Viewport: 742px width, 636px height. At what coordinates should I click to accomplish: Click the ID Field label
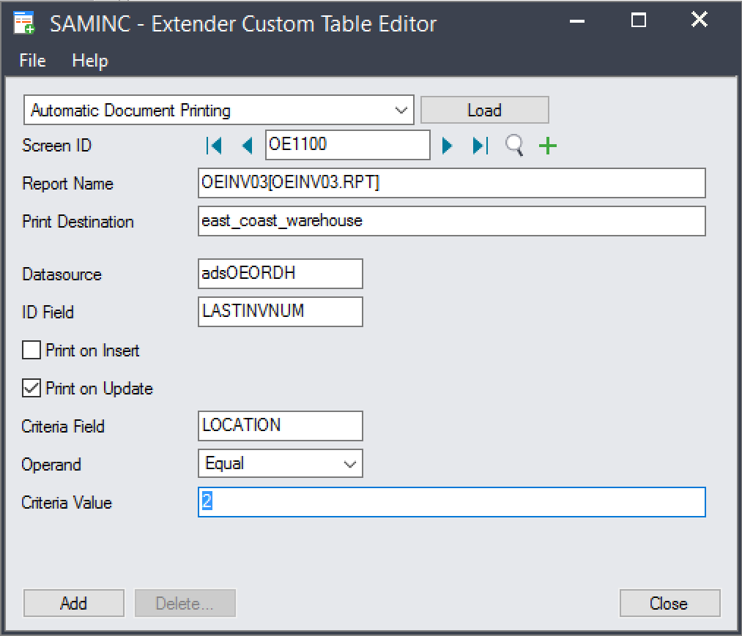(48, 312)
